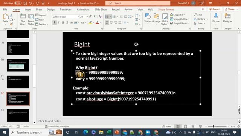
Task: Start slide show from status bar
Action: point(200,127)
